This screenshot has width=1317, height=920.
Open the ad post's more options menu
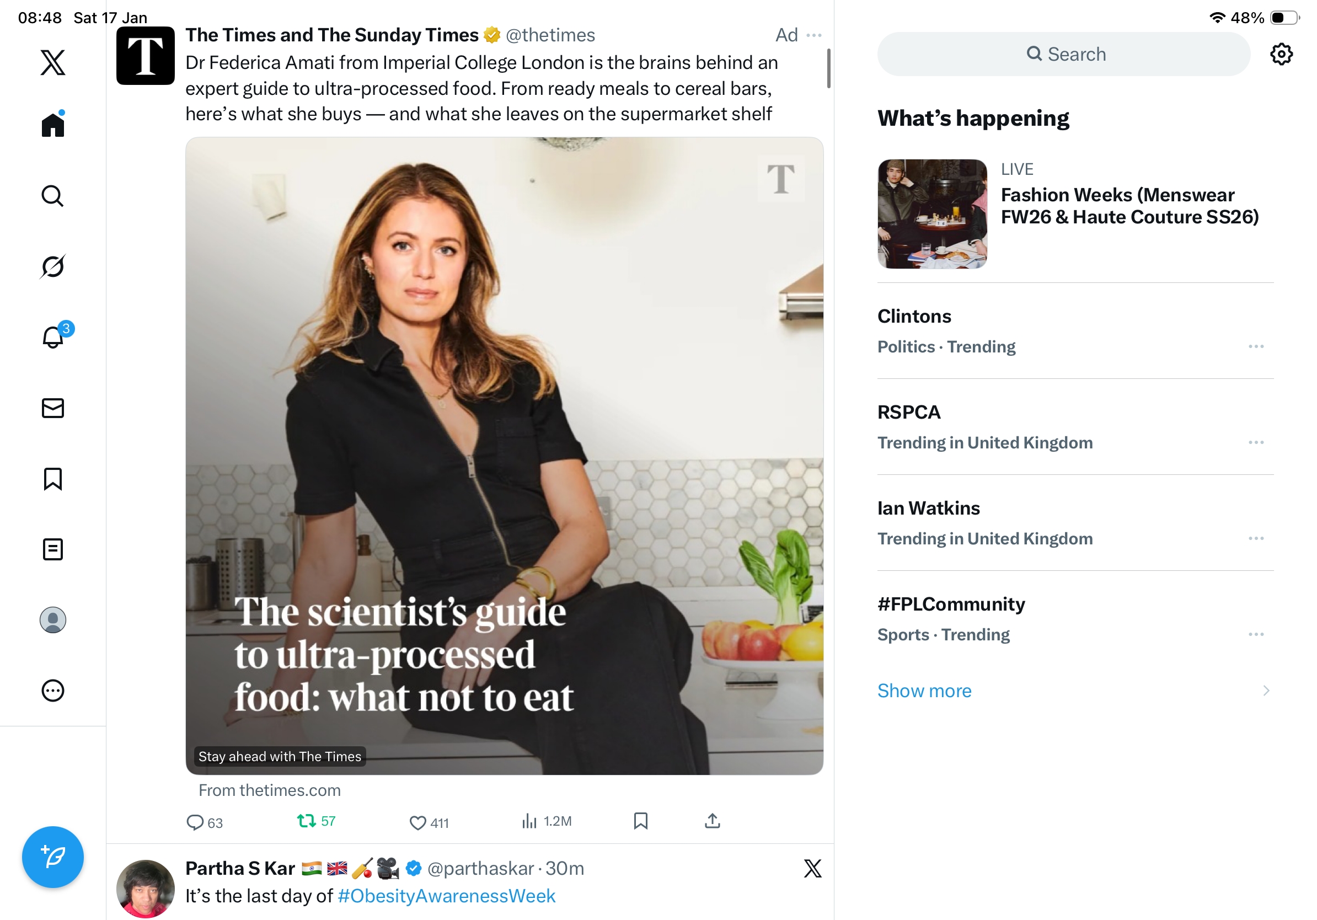pyautogui.click(x=814, y=35)
